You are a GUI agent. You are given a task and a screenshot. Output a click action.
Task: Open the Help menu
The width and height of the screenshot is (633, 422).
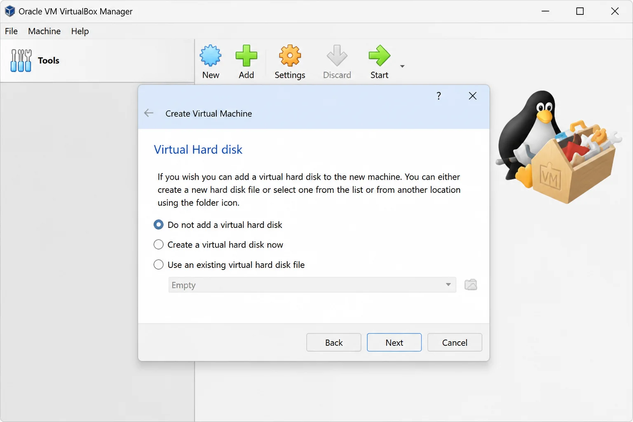click(80, 31)
